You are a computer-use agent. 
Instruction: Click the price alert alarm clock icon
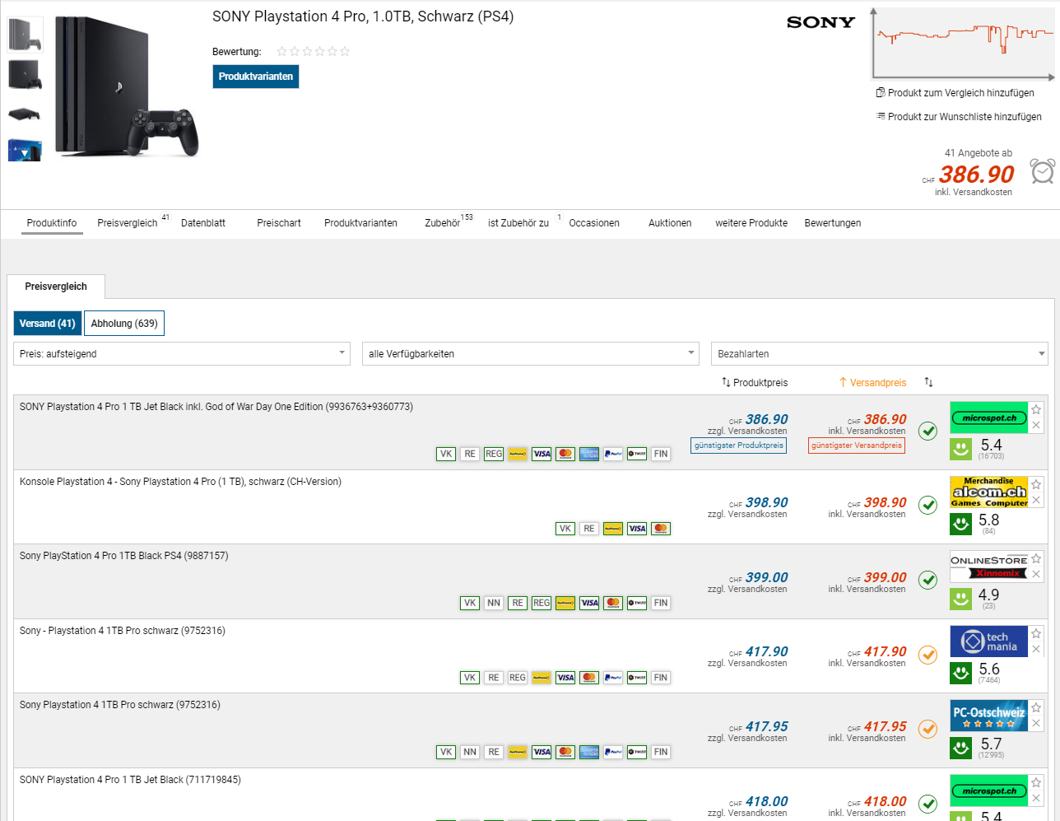click(x=1042, y=171)
